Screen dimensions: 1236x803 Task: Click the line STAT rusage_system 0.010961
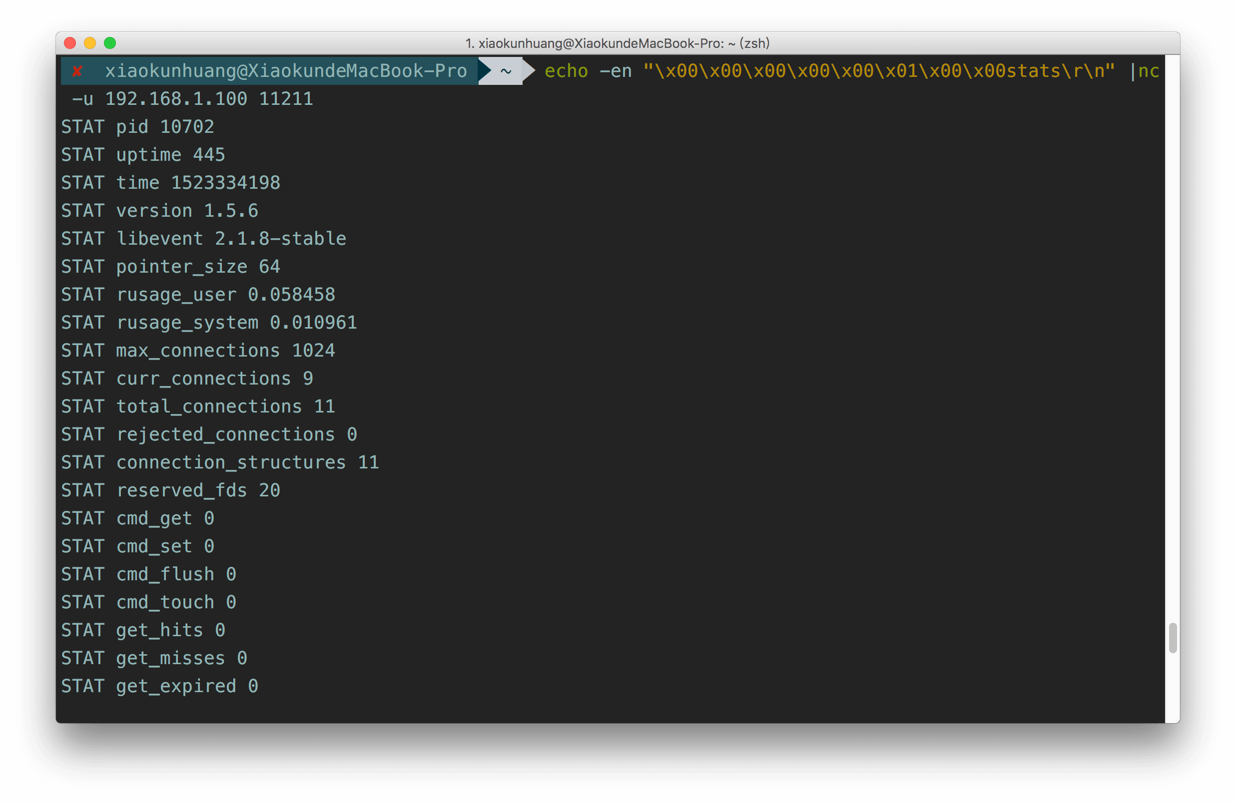(209, 323)
